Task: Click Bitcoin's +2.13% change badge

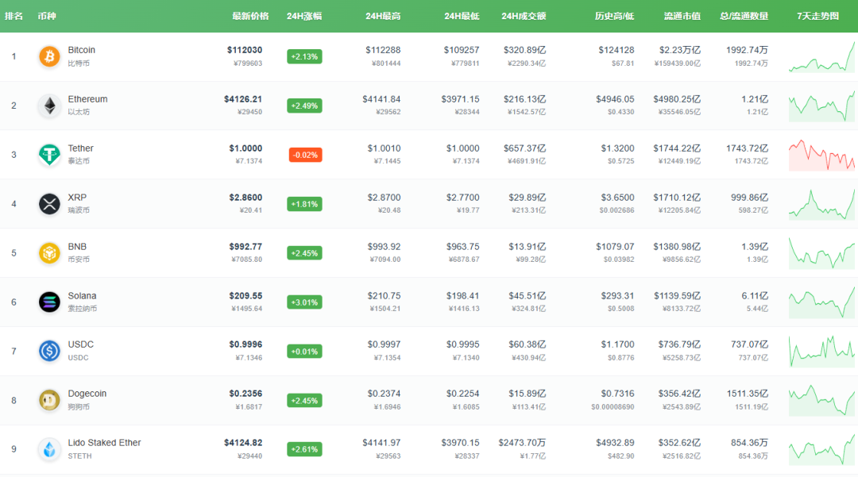Action: 304,56
